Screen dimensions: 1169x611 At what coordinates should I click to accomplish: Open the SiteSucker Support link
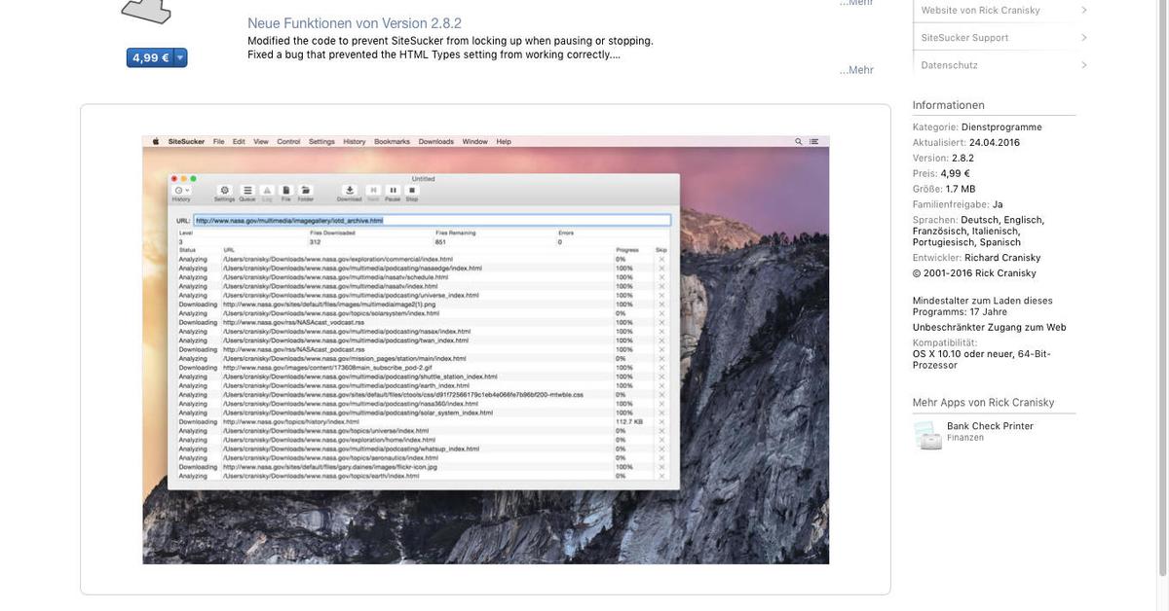click(x=964, y=37)
